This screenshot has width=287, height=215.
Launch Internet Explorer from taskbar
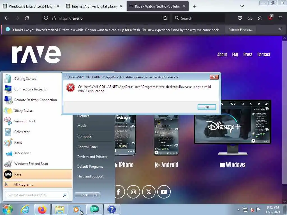coord(25,209)
